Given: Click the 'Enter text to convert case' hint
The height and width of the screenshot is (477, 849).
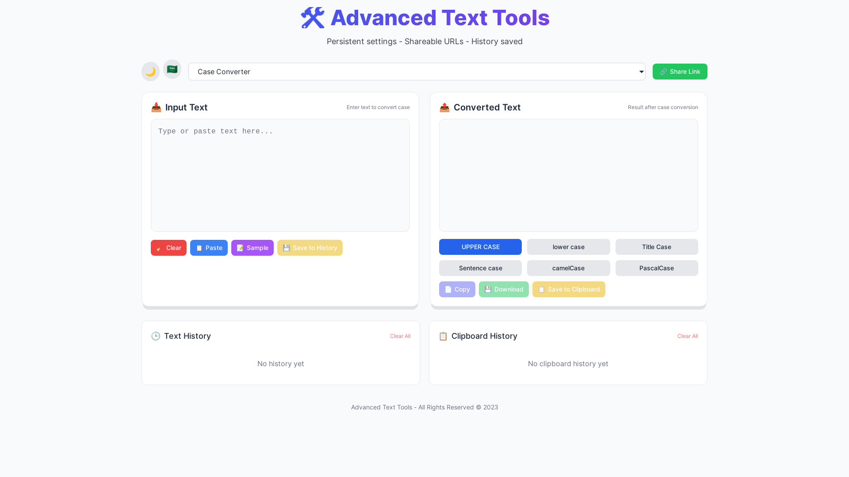Looking at the screenshot, I should tap(378, 107).
